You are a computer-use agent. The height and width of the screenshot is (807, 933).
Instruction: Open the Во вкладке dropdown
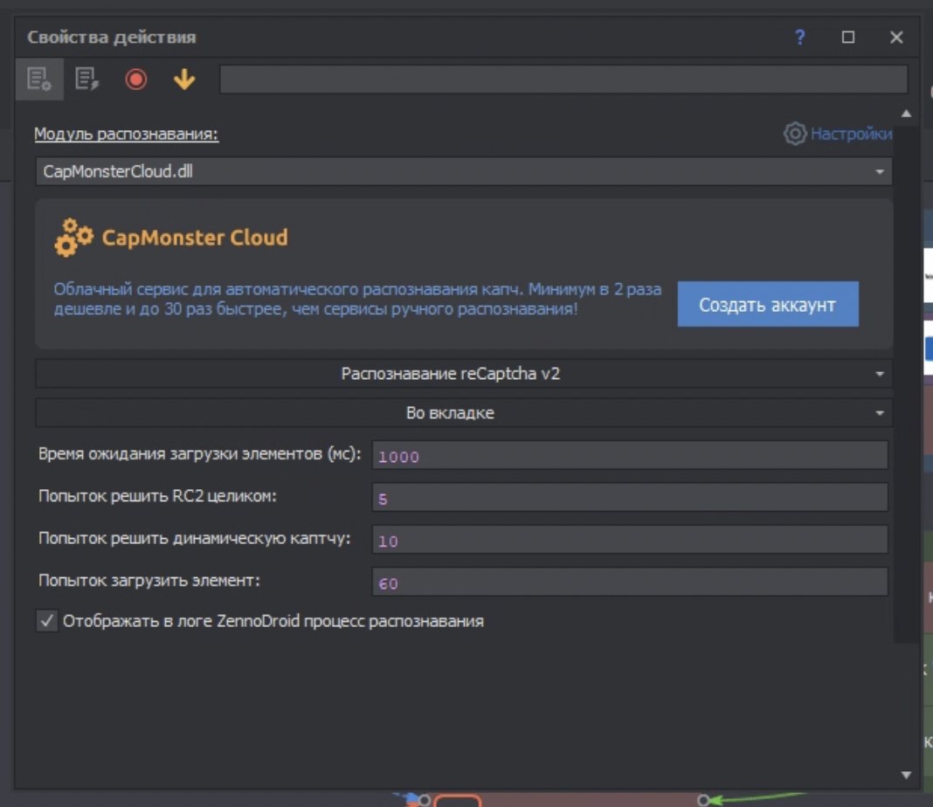click(464, 413)
